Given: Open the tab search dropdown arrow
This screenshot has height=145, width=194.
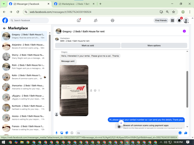Looking at the screenshot, I should [4, 4].
